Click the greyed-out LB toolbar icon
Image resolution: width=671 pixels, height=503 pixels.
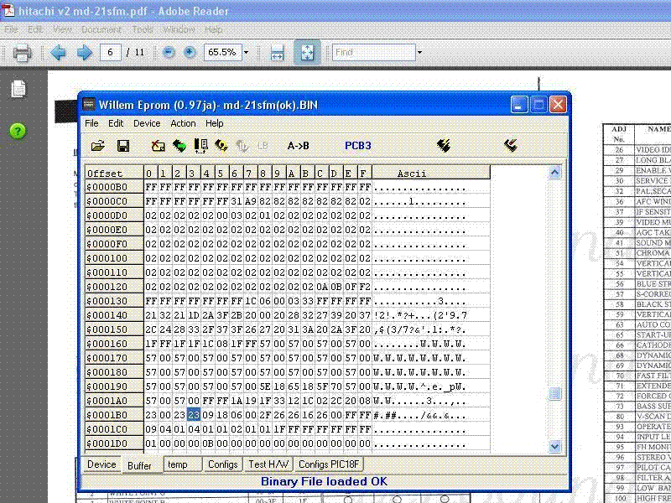[263, 146]
